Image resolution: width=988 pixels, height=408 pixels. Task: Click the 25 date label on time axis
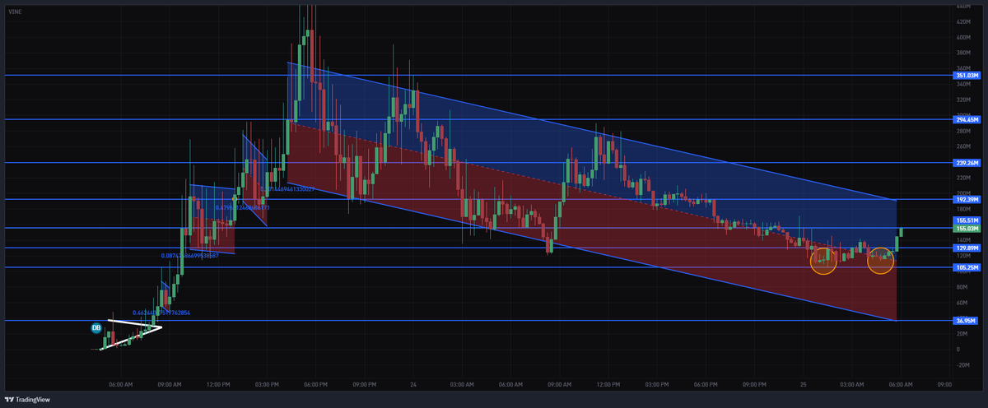(x=805, y=383)
